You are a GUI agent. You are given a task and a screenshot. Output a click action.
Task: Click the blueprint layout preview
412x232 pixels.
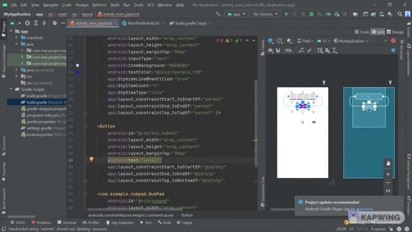click(369, 133)
